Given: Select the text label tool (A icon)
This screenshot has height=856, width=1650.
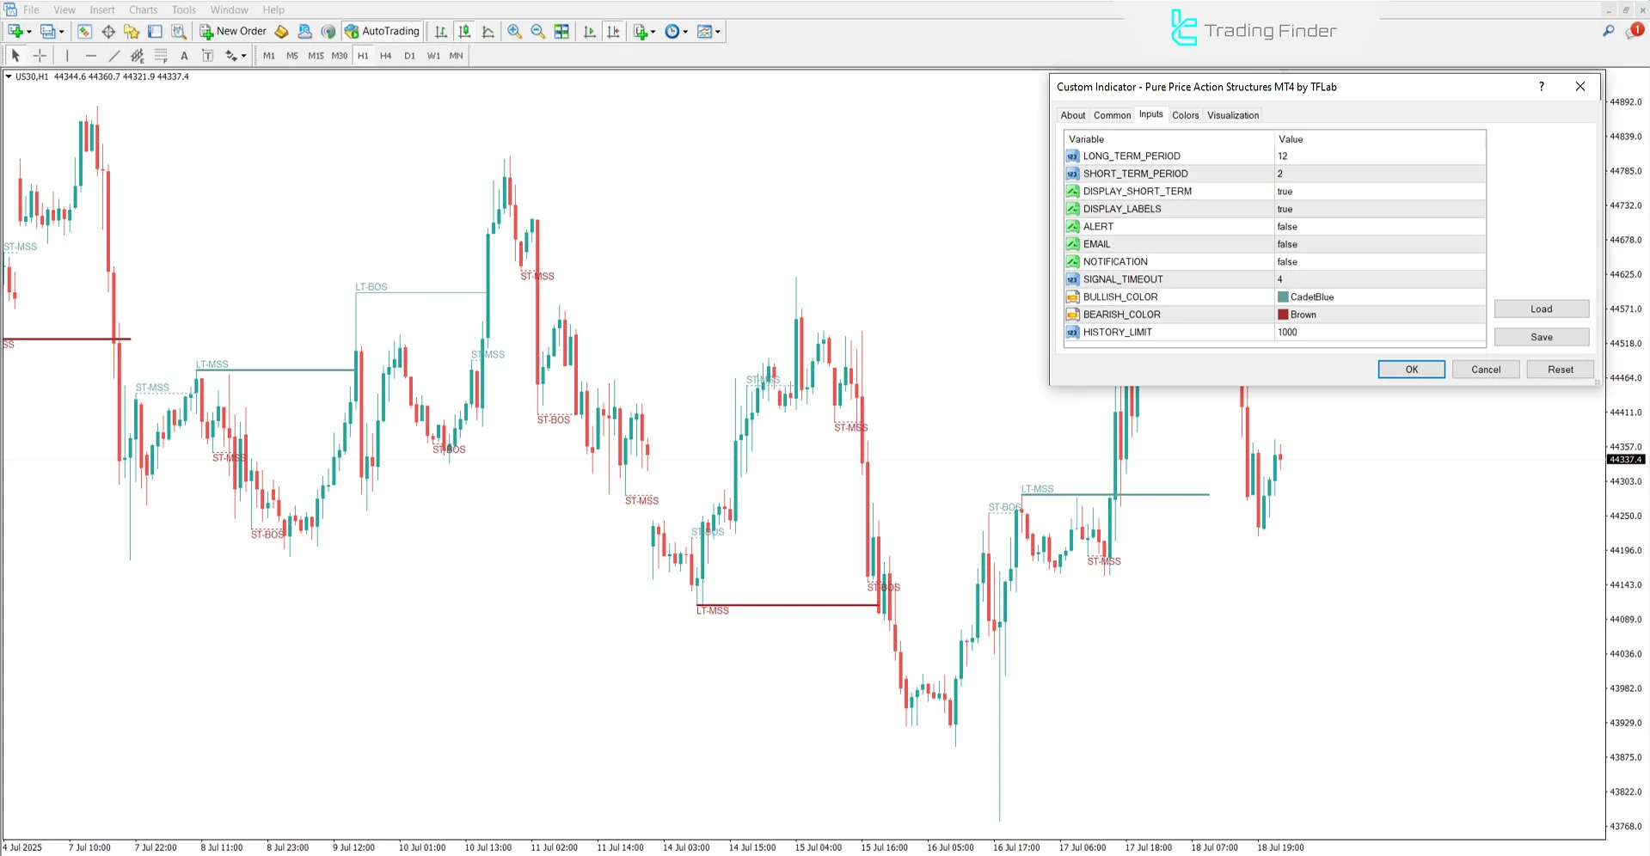Looking at the screenshot, I should 184,55.
